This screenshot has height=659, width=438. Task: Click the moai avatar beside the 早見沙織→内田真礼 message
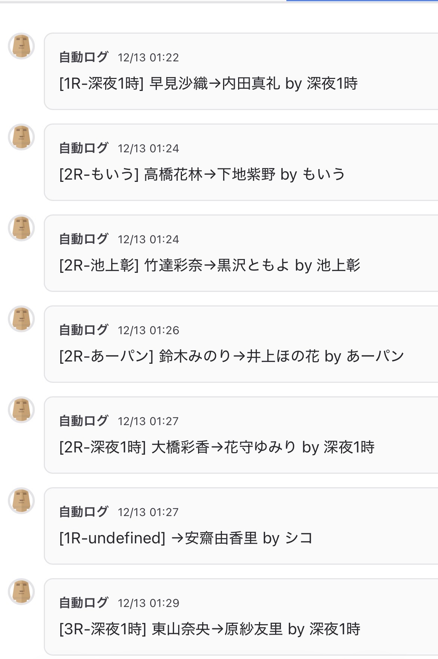click(21, 46)
